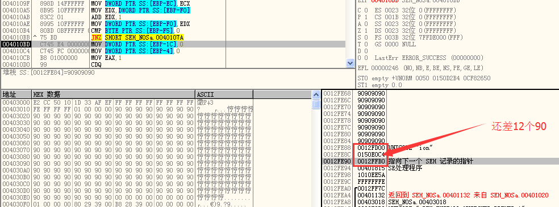Select highlighted address 004010BD in disassembly
Image resolution: width=559 pixels, height=207 pixels.
(16, 44)
